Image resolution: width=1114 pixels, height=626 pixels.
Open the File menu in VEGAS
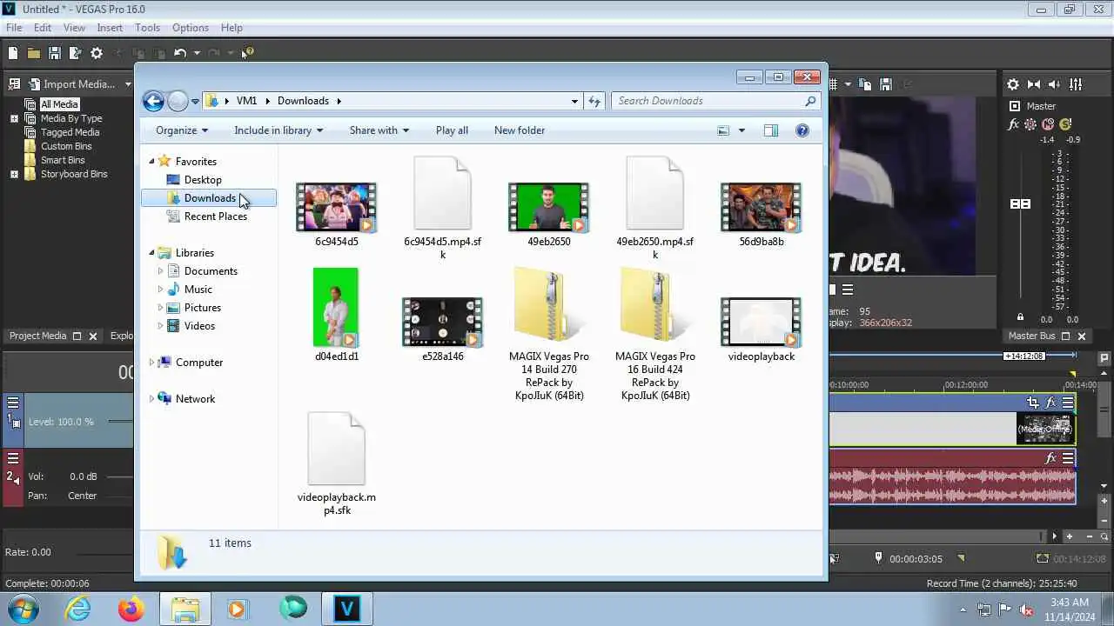14,28
